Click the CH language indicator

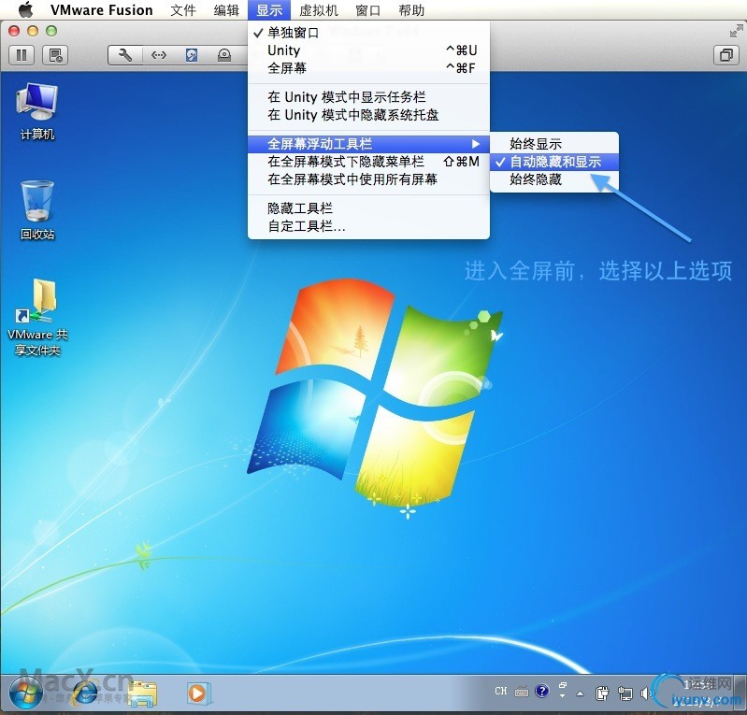[x=501, y=691]
